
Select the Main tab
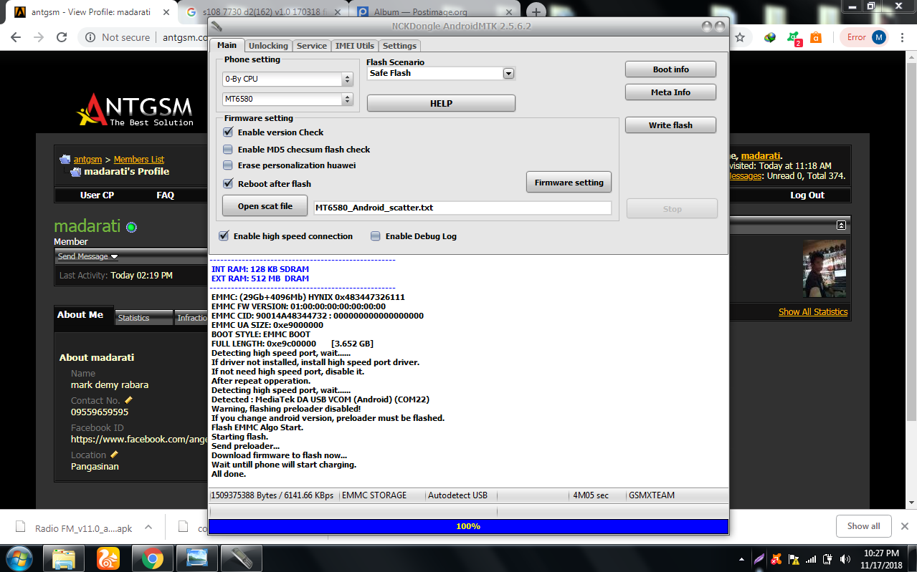point(227,45)
